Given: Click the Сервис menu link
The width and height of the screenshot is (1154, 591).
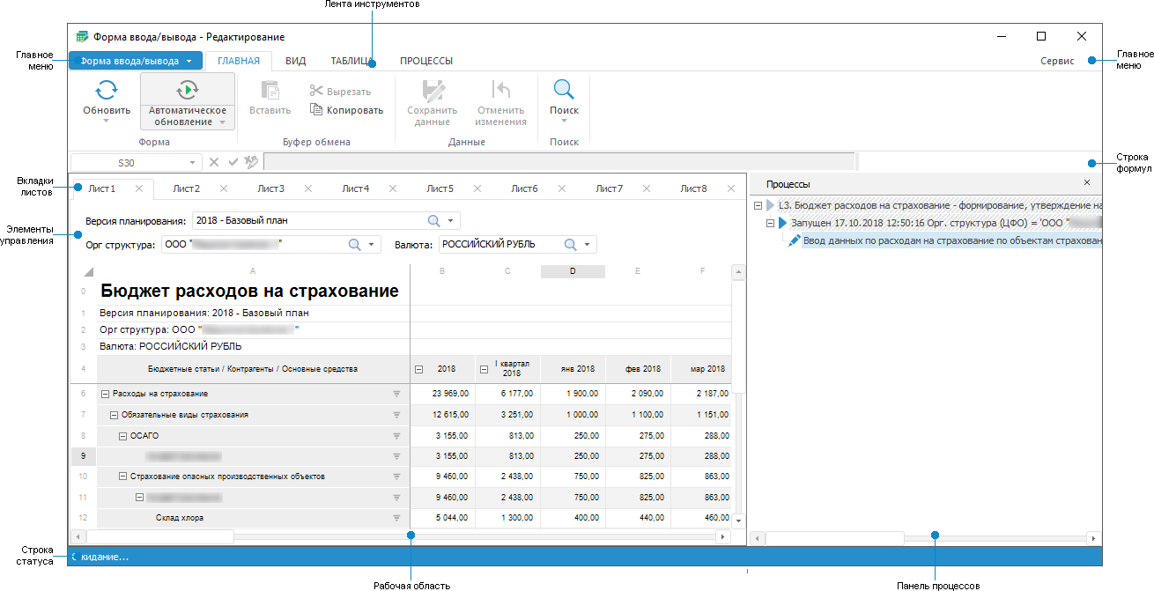Looking at the screenshot, I should (1056, 62).
